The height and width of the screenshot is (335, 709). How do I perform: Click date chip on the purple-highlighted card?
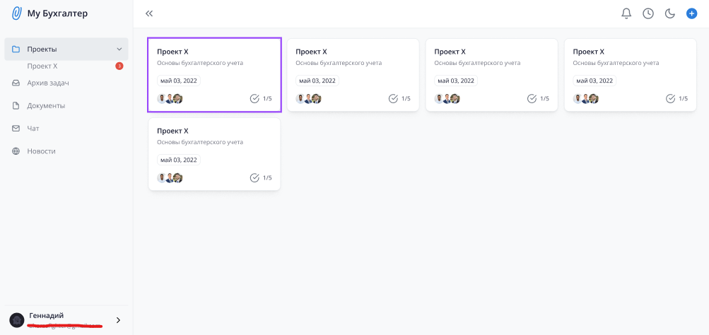[179, 81]
